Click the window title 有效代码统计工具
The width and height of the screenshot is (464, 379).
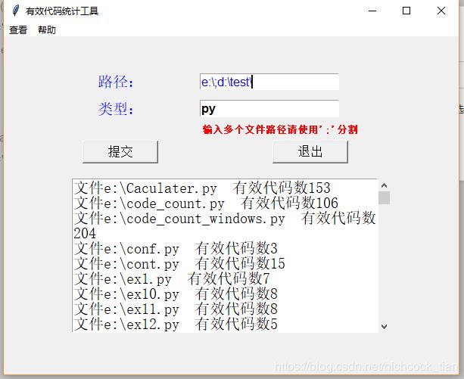[62, 11]
